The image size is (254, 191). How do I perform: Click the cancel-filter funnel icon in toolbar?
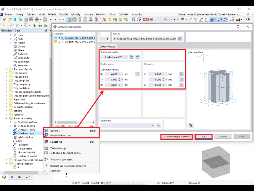(182, 19)
